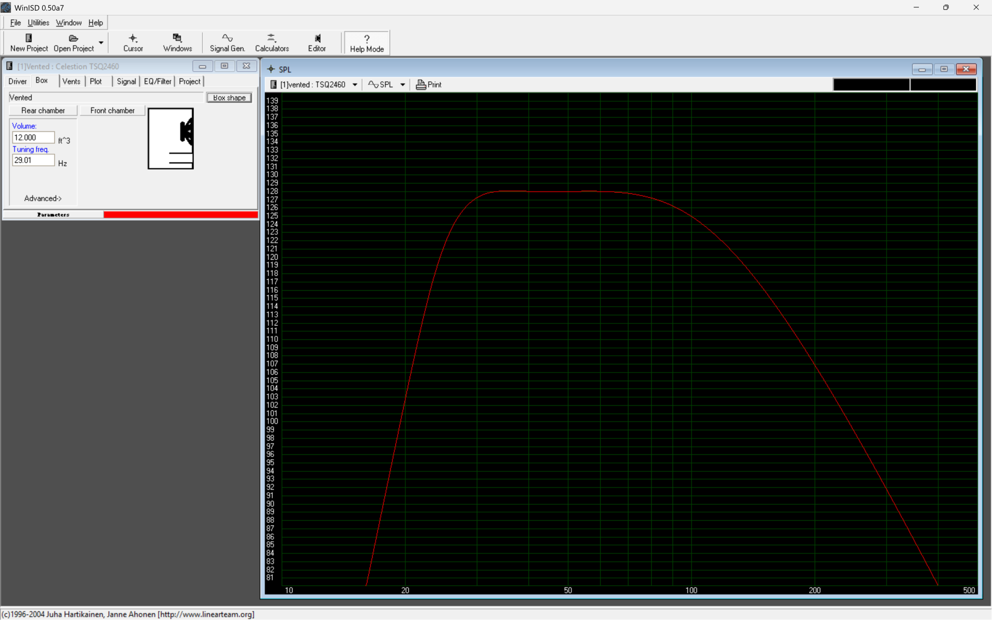Image resolution: width=992 pixels, height=620 pixels.
Task: Maximize the SPL graph window
Action: point(944,69)
